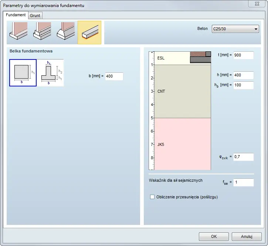Edit the hb [mm] value field
This screenshot has height=246, width=268.
[243, 85]
